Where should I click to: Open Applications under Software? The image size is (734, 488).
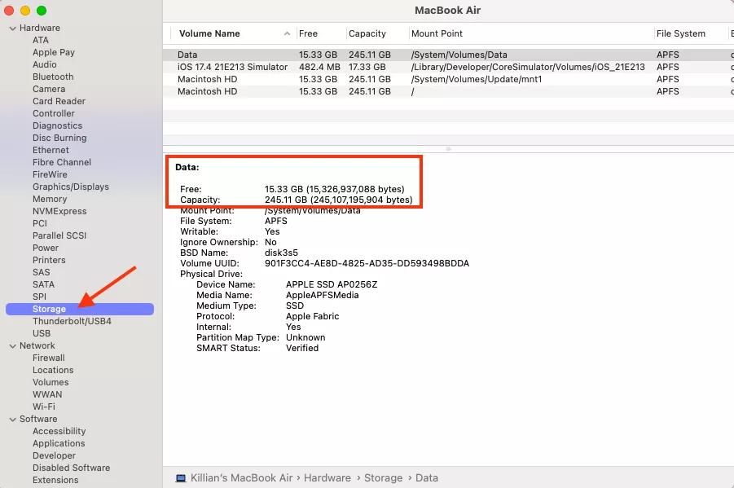[x=59, y=443]
